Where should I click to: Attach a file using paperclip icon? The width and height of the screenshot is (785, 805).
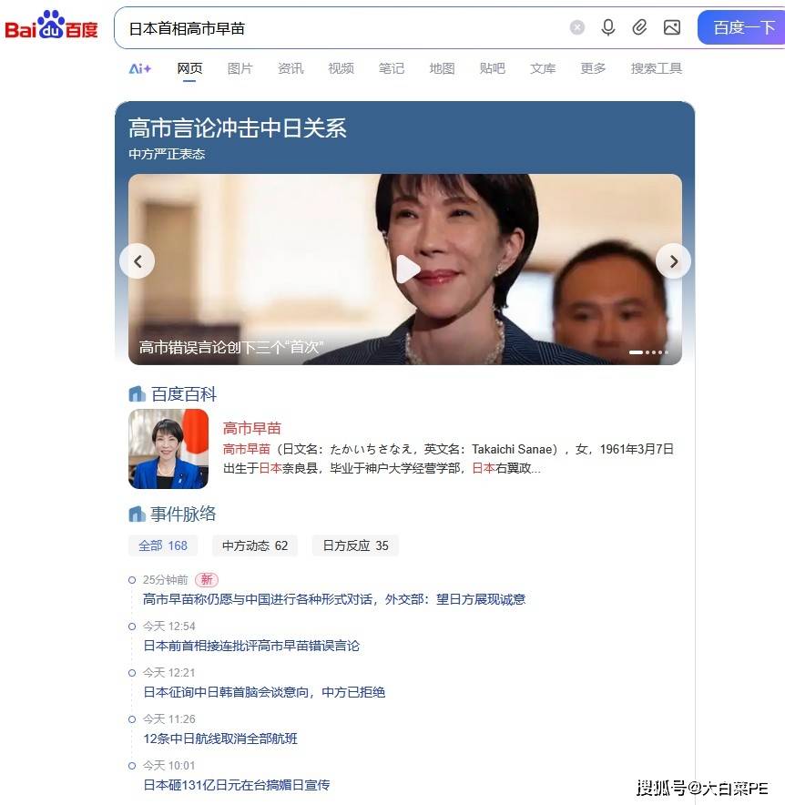(x=639, y=27)
